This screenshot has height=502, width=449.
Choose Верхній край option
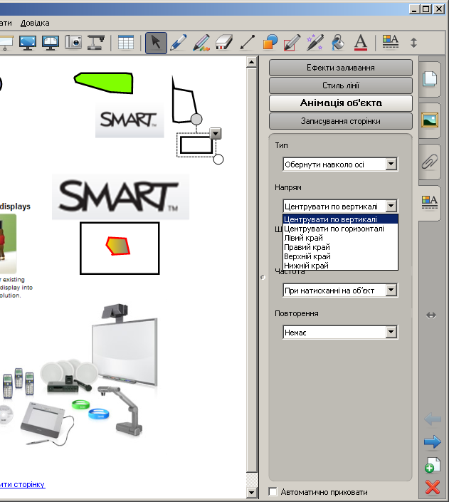pyautogui.click(x=340, y=256)
